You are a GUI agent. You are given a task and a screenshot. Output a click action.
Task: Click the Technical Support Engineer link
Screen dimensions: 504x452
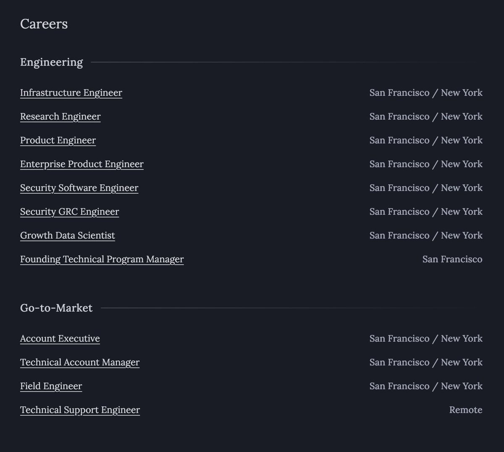(x=80, y=410)
